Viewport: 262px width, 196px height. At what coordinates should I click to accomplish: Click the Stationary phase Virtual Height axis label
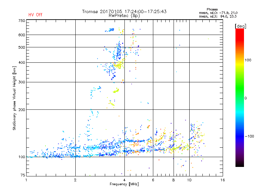click(14, 98)
